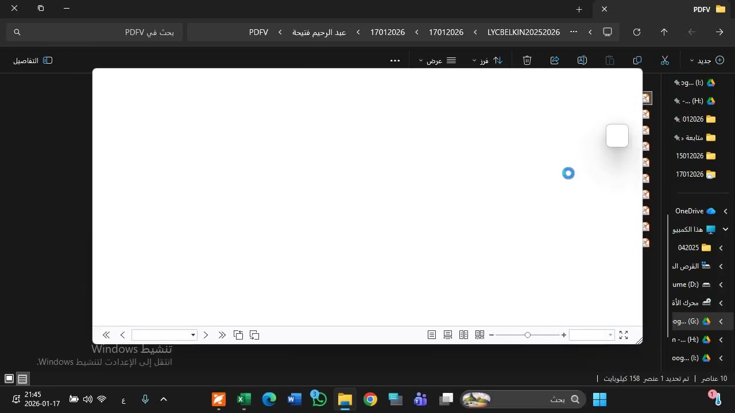Select two-page facing view in preview
The image size is (735, 413).
click(464, 335)
